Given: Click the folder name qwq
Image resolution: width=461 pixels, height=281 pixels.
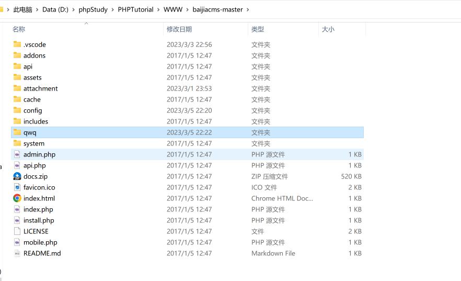Looking at the screenshot, I should pyautogui.click(x=30, y=133).
